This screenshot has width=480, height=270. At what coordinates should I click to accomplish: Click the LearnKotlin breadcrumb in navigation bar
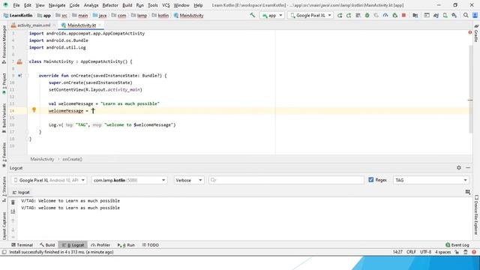(18, 15)
